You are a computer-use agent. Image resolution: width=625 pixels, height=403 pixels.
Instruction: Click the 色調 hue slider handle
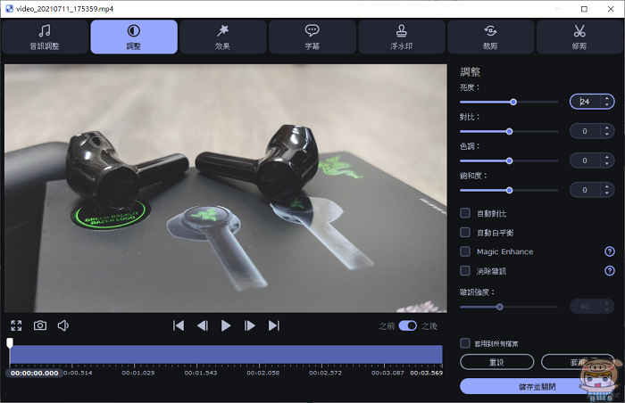(510, 160)
